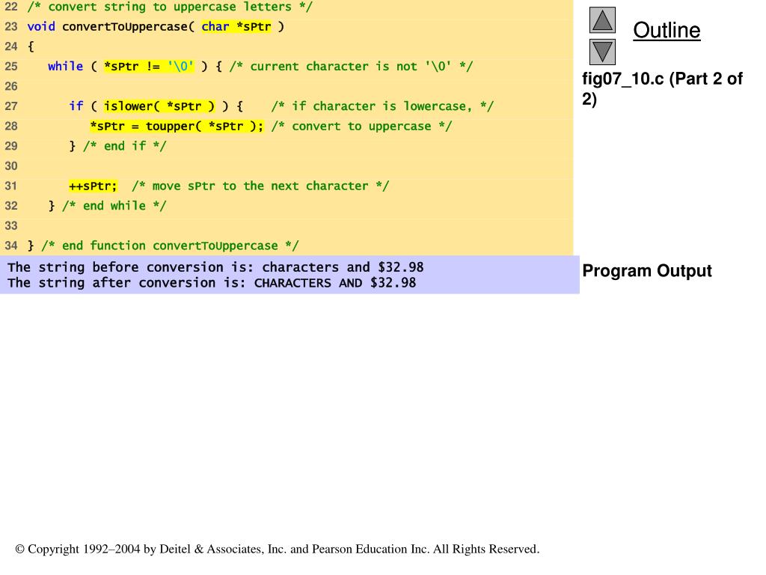Click highlighted 'islower( *sPtr )' call
Viewport: 766px width, 575px height.
click(x=159, y=106)
